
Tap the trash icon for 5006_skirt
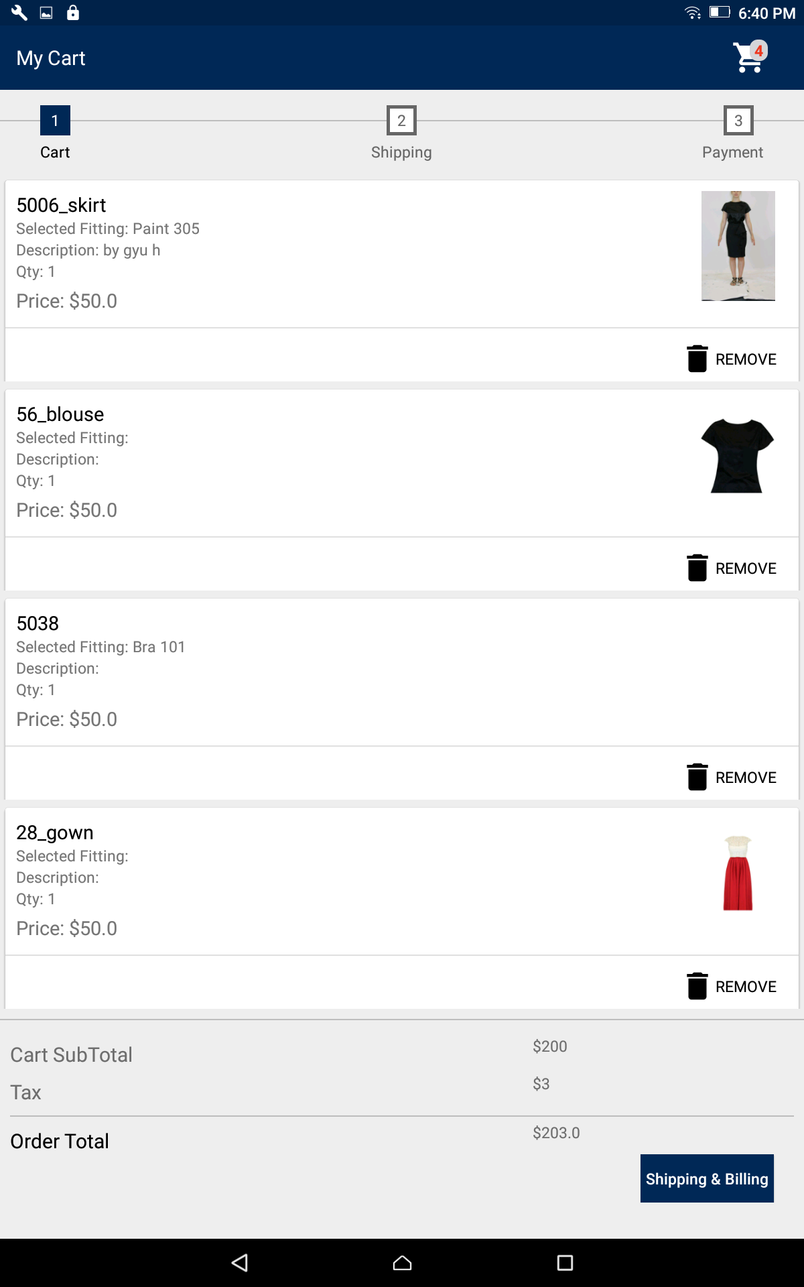click(x=697, y=359)
